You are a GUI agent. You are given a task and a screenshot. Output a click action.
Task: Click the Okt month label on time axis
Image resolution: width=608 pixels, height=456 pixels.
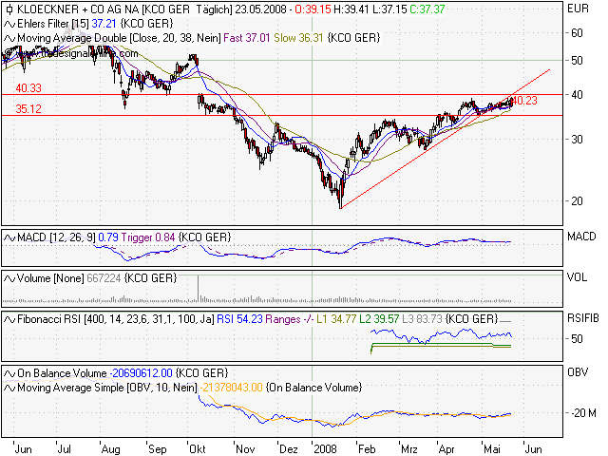tap(199, 446)
